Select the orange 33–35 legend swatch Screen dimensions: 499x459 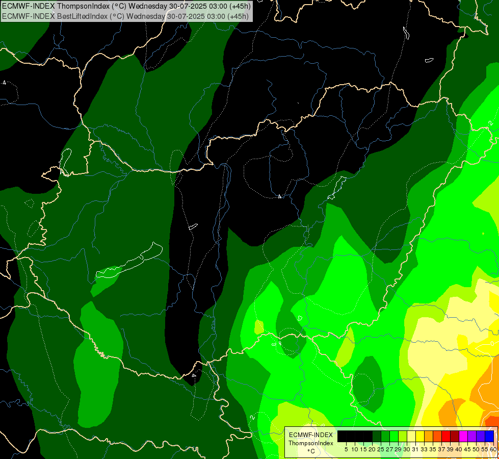[429, 436]
